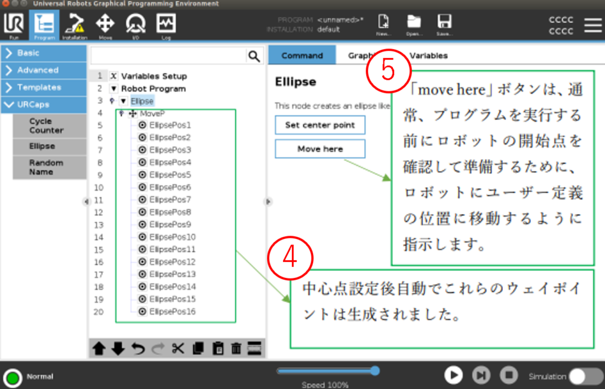Suppress the selected node icon
The image size is (605, 389).
254,348
